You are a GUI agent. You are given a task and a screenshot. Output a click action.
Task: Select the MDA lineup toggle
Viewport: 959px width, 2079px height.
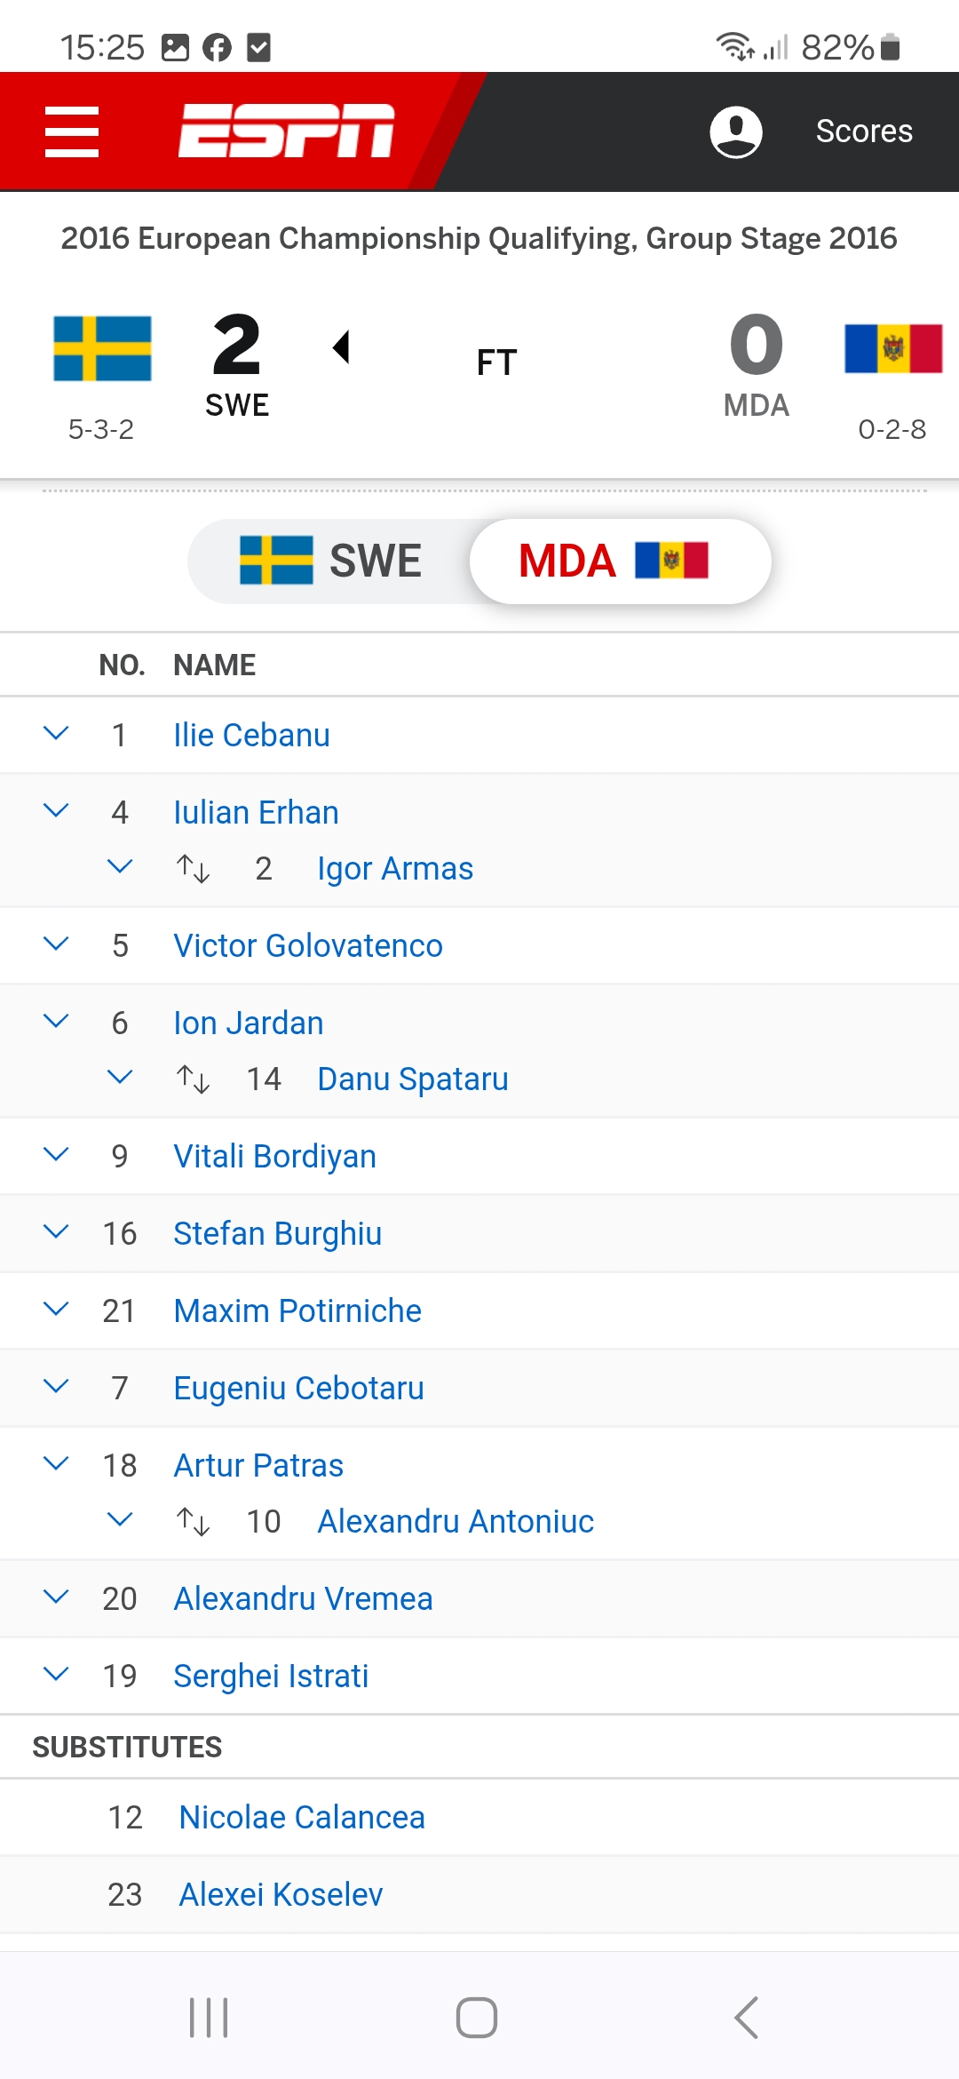click(x=620, y=561)
